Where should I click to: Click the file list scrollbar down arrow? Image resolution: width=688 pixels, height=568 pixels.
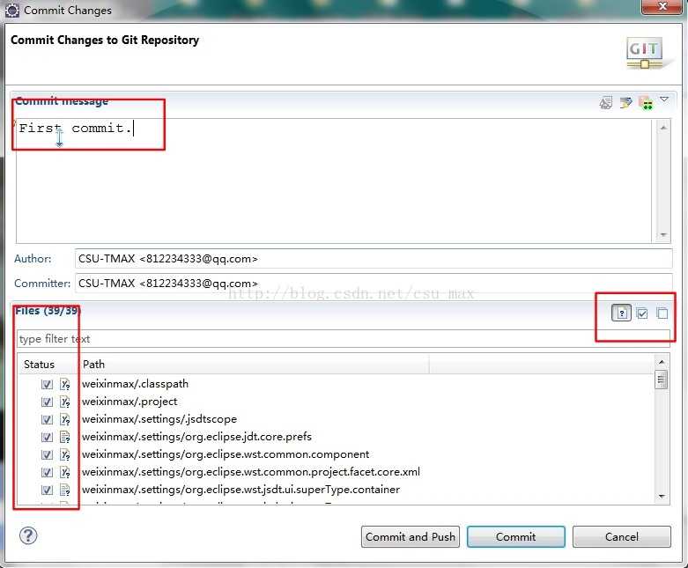click(662, 497)
